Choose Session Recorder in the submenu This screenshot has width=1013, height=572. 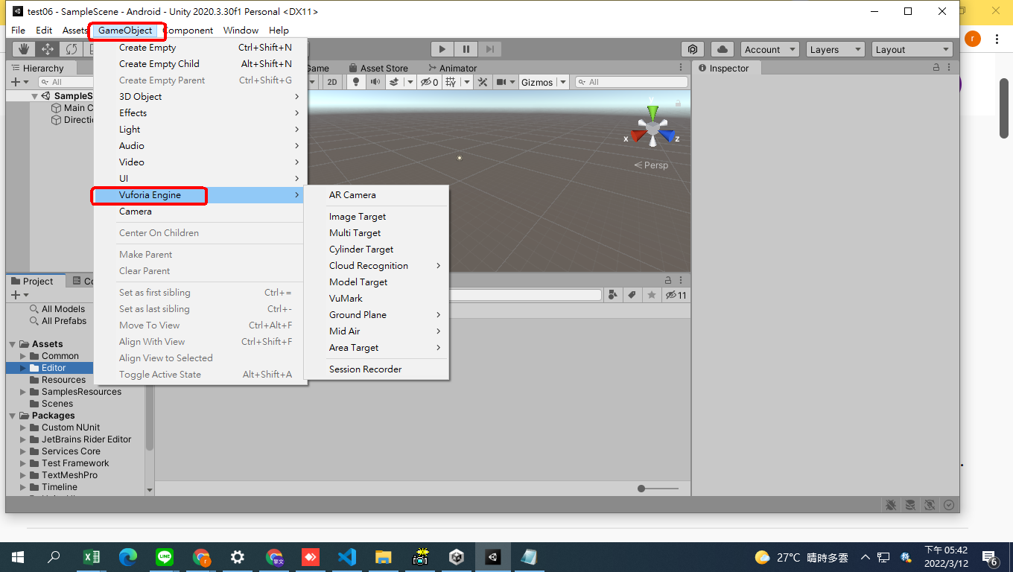click(376, 369)
